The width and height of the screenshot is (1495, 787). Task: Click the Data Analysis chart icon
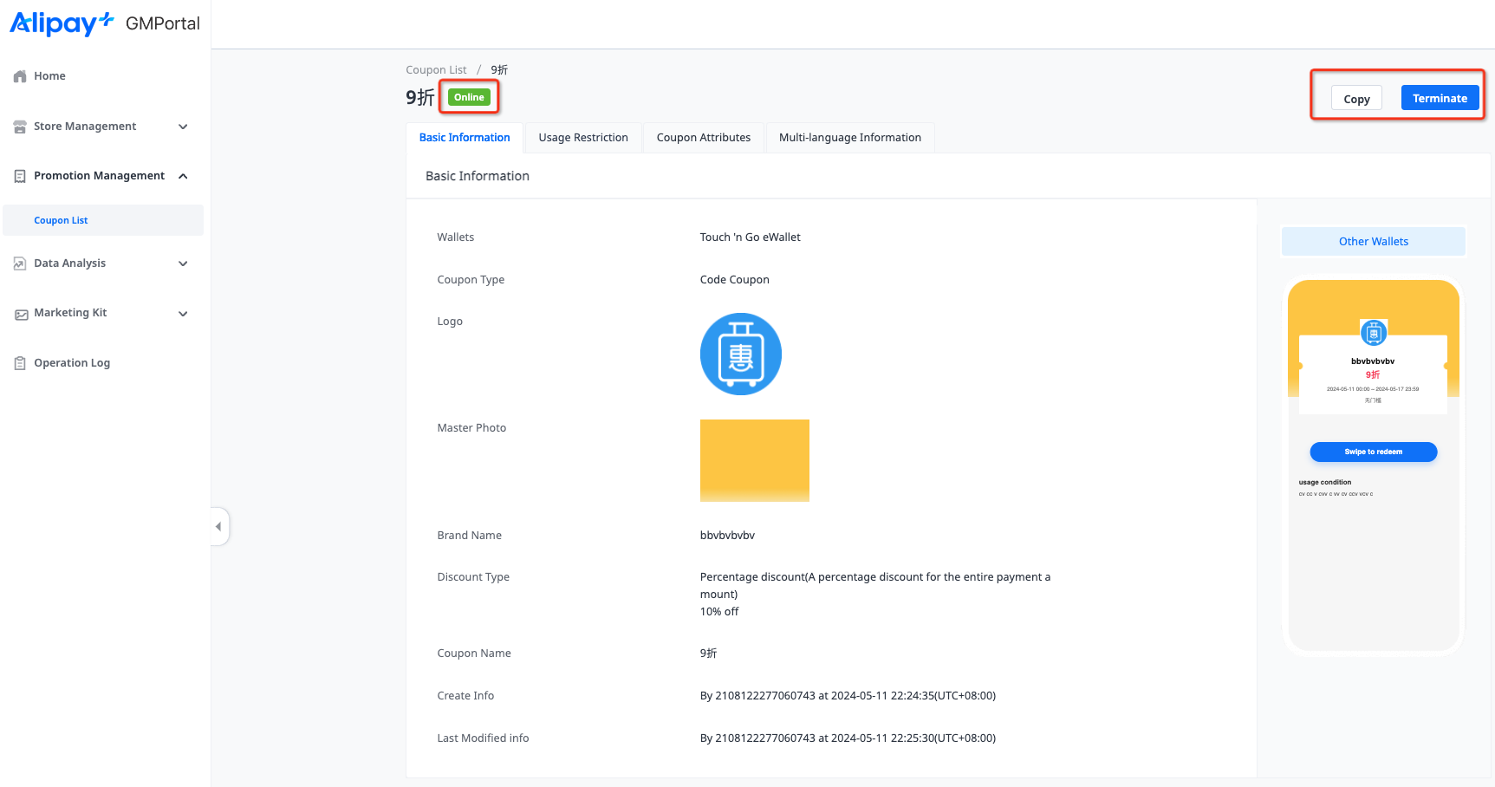point(20,263)
